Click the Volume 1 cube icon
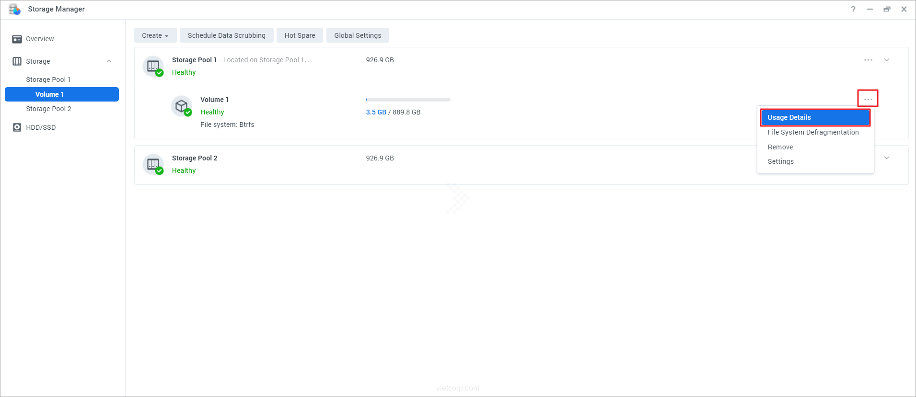 tap(182, 106)
